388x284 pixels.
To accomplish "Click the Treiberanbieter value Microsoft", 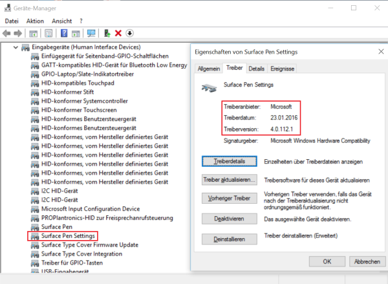I will tap(281, 107).
